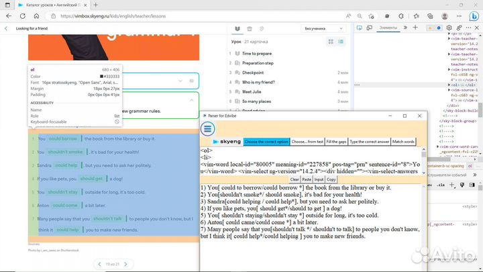Open DevTools settings gear

(x=449, y=28)
